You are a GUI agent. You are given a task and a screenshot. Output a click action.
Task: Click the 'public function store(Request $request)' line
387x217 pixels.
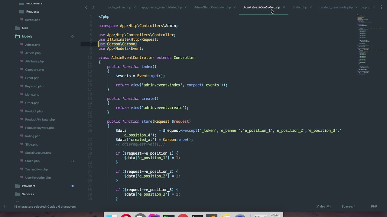(x=149, y=121)
